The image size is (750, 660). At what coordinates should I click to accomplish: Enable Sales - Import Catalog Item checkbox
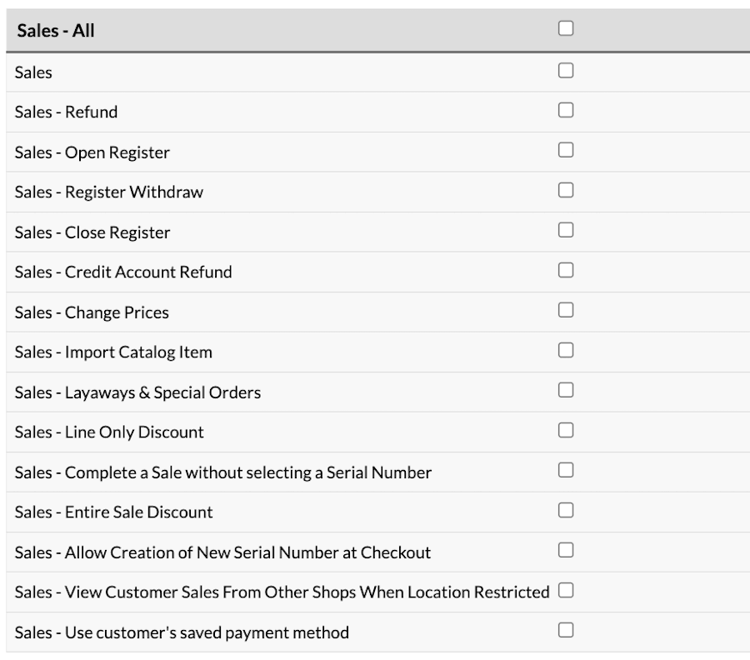566,350
